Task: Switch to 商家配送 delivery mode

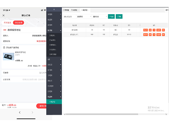Action: click(7, 23)
